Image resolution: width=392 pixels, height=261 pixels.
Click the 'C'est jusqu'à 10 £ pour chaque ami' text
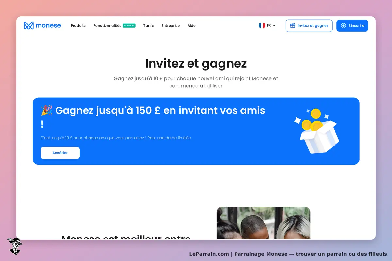pos(116,138)
